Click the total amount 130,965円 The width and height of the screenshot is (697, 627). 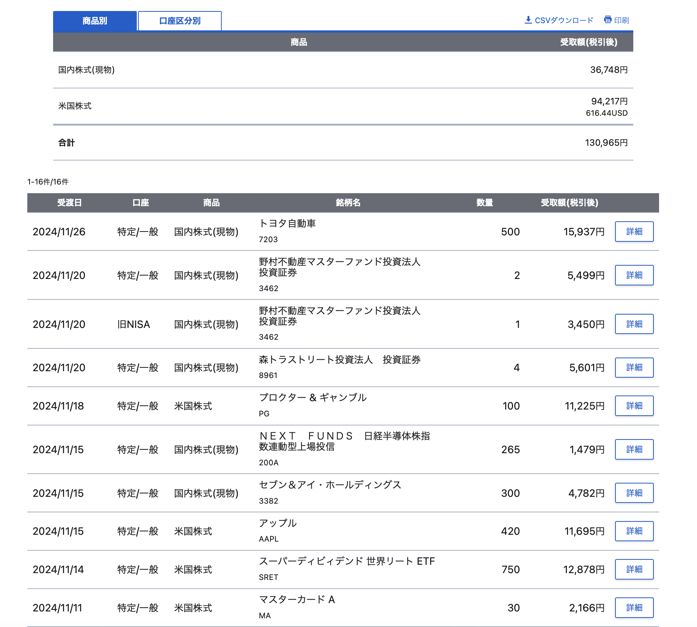(x=606, y=143)
